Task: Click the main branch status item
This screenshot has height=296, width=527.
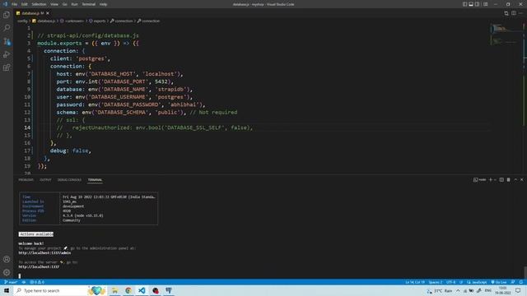Action: (x=11, y=282)
